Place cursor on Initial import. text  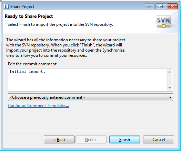coord(27,72)
